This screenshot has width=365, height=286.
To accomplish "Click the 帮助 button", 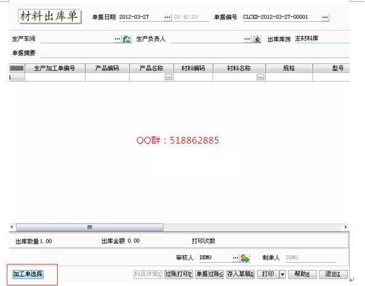I will click(x=302, y=274).
